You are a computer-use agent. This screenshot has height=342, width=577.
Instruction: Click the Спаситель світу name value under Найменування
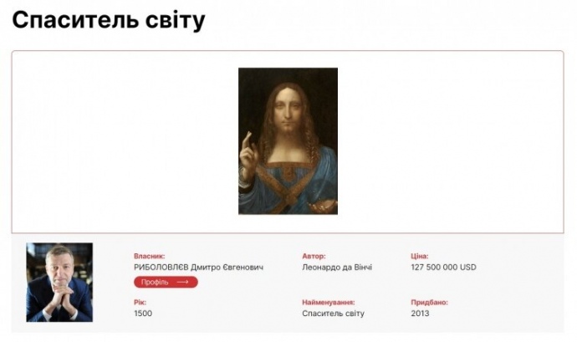[334, 314]
